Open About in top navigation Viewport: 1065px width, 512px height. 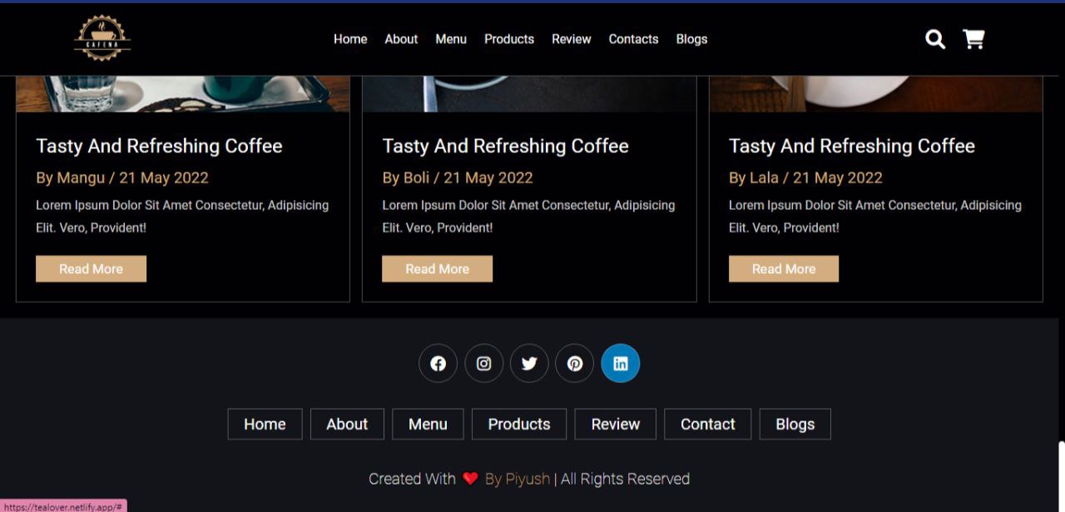click(x=401, y=39)
